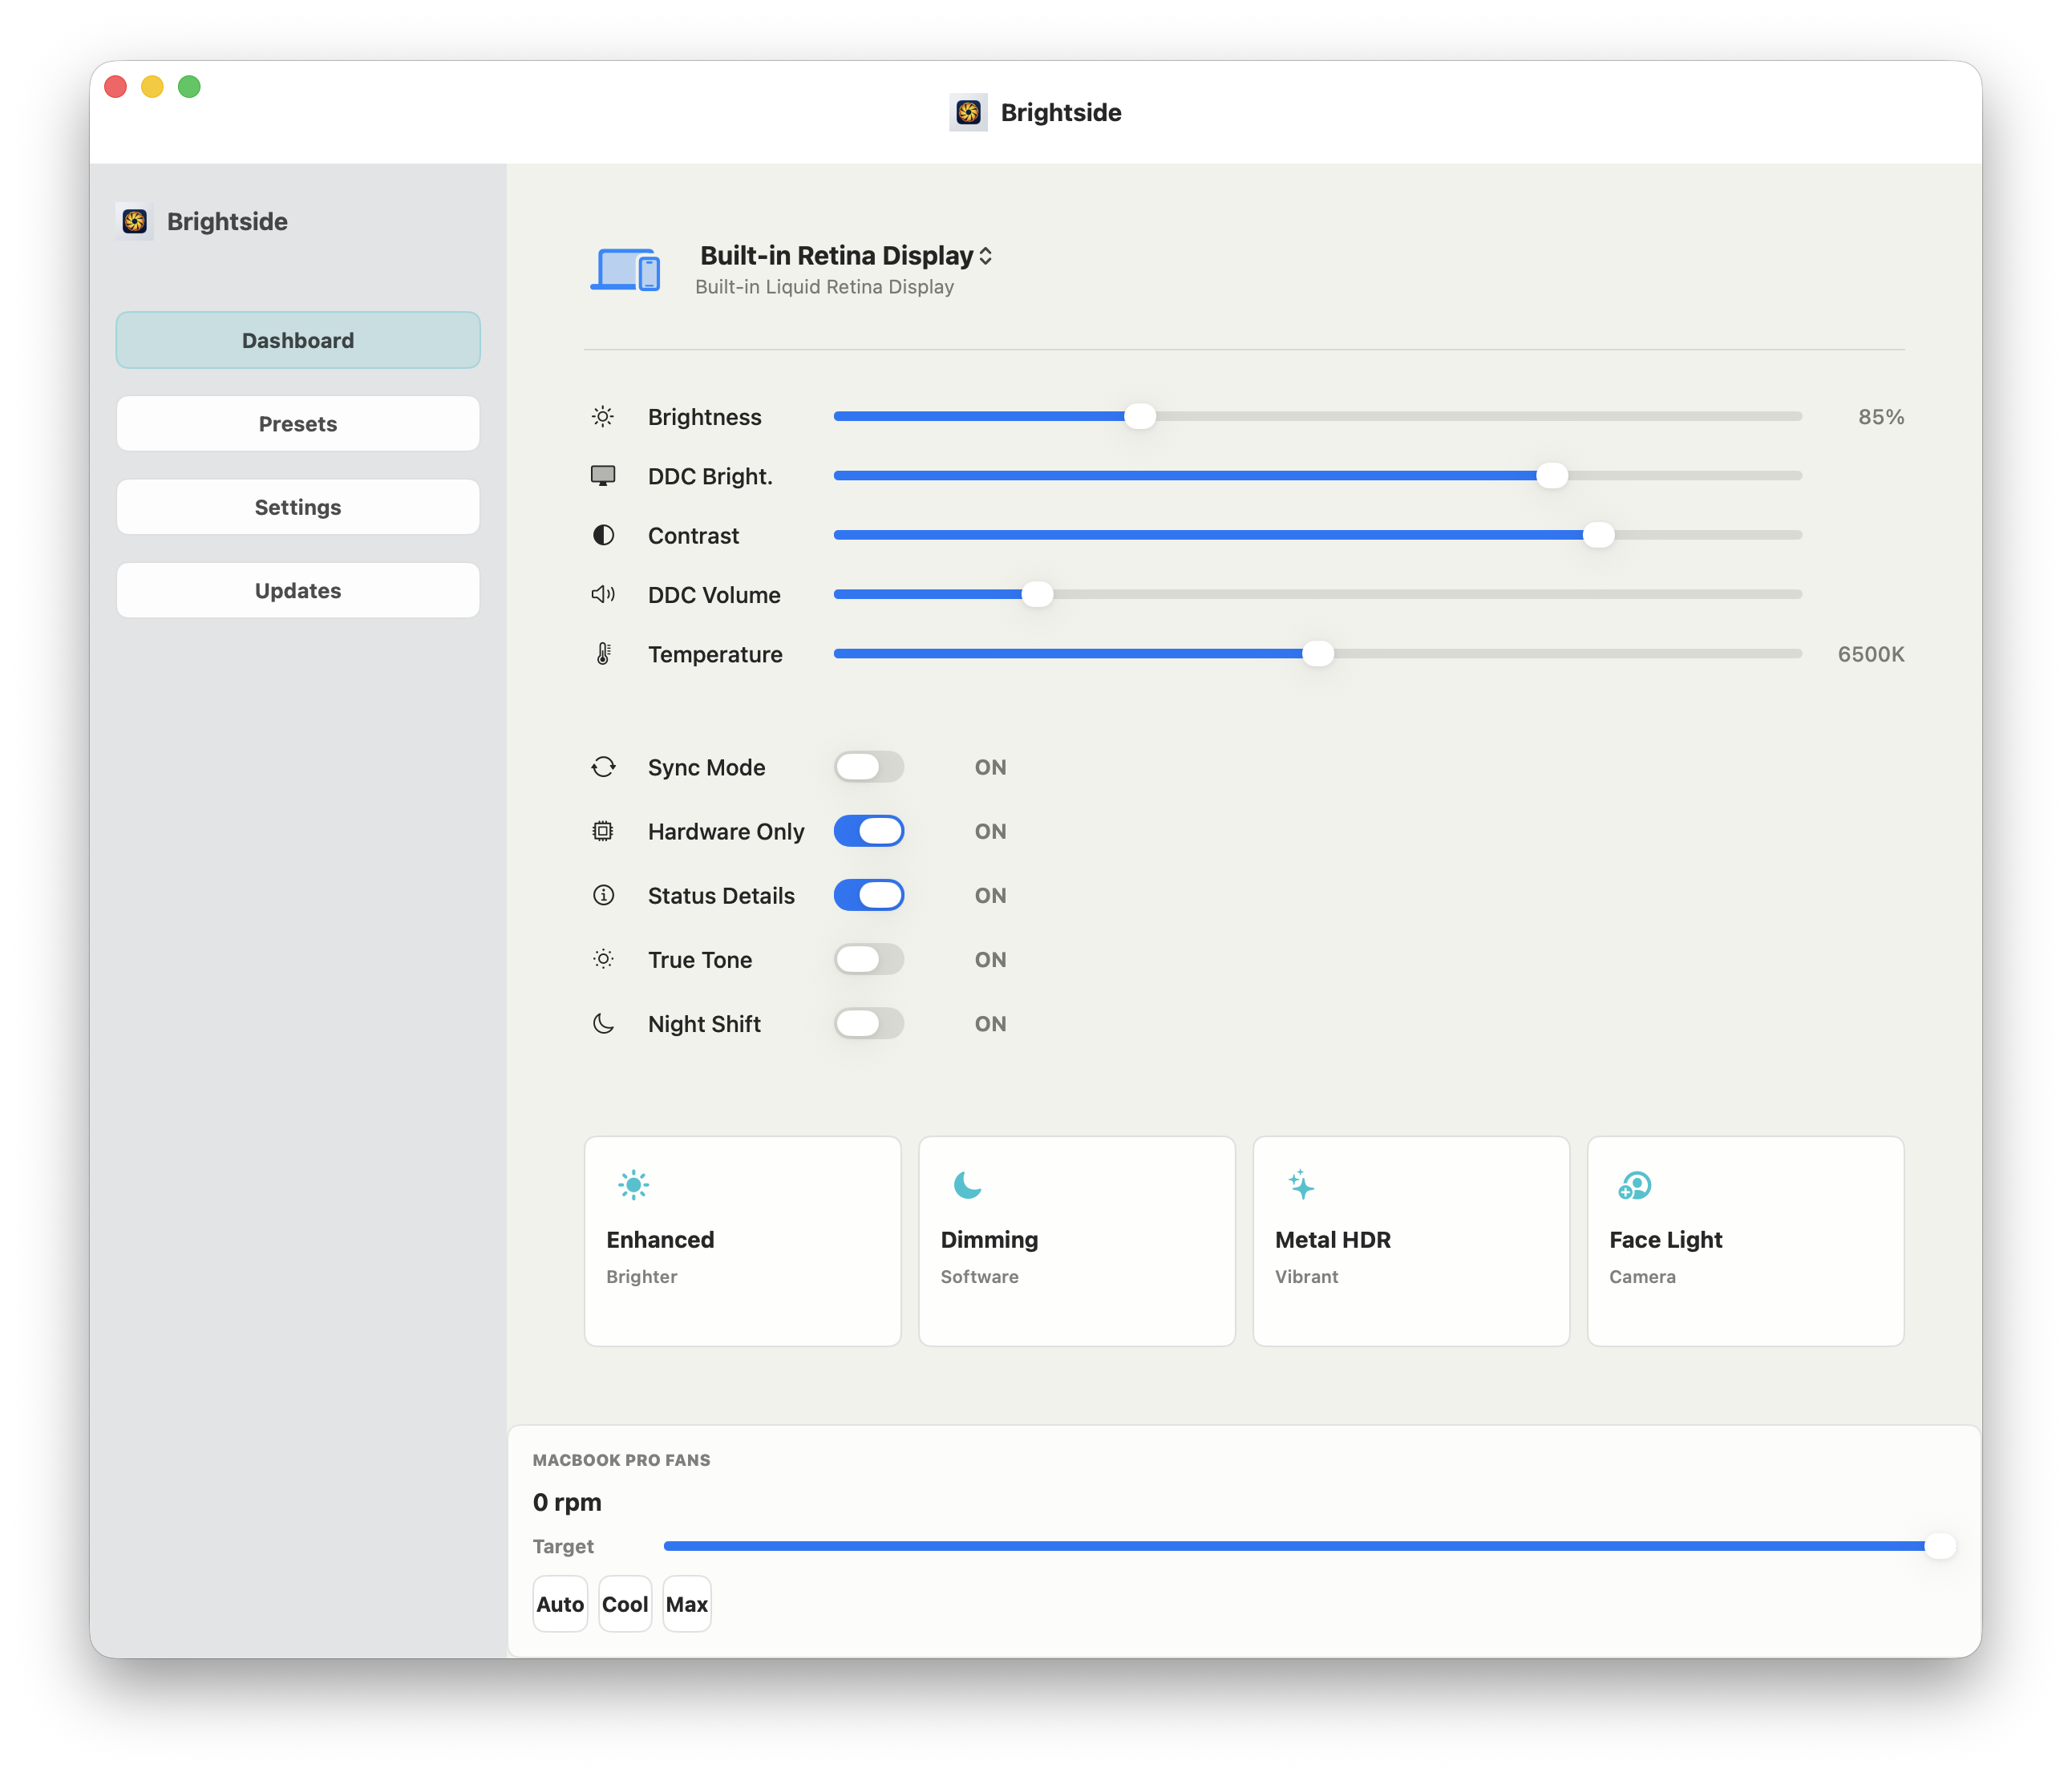
Task: Click ON label next to Night Shift
Action: [990, 1023]
